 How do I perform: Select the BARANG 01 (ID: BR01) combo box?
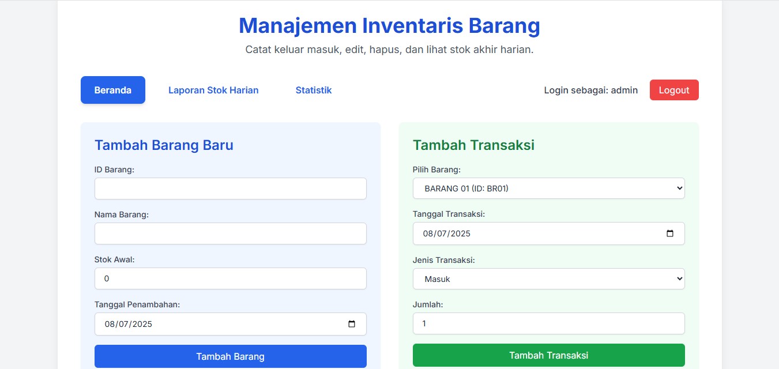(548, 188)
